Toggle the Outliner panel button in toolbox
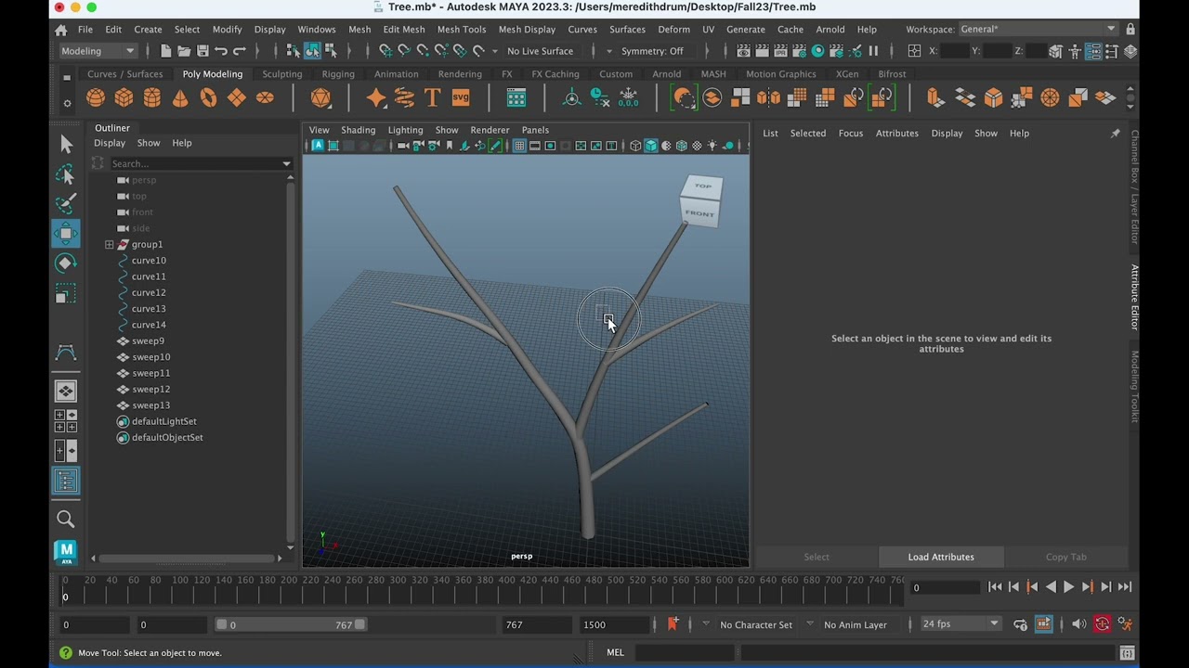1189x668 pixels. [x=66, y=481]
